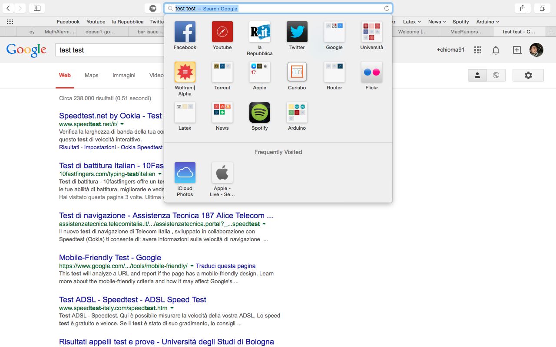556x347 pixels.
Task: Click the Safari address bar field
Action: point(278,8)
